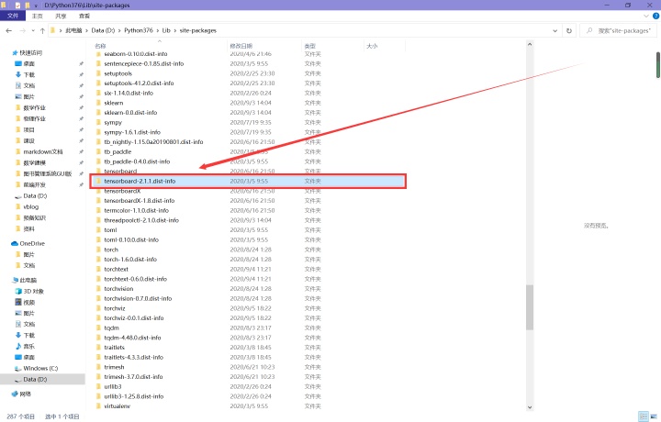Click the 网络 icon in sidebar
Viewport: 661px width, 422px height.
(15, 394)
